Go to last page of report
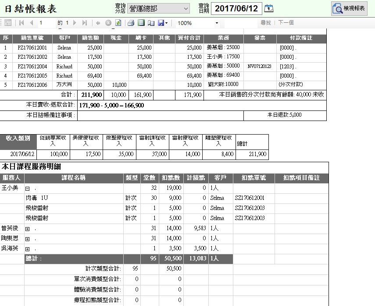 [x=84, y=23]
